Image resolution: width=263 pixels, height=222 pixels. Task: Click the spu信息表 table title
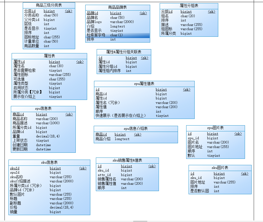point(43,109)
